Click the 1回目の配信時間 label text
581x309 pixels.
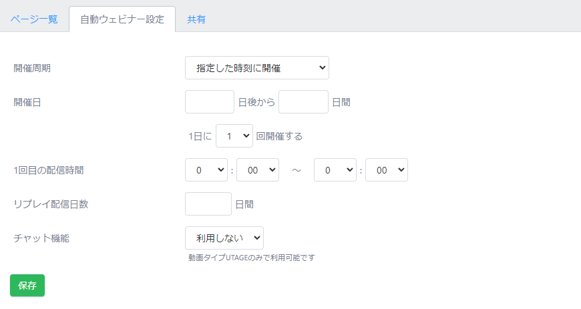point(49,170)
